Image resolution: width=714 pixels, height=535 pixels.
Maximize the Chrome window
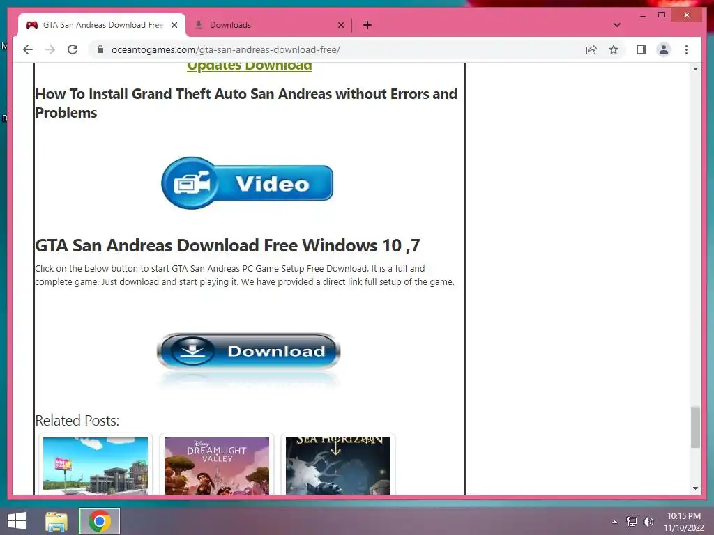coord(662,15)
